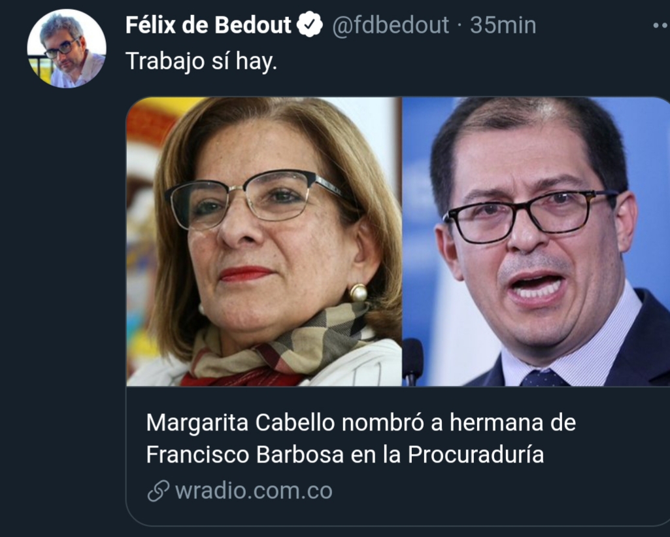670x537 pixels.
Task: Click the man's glasses in the right photo
Action: [530, 216]
